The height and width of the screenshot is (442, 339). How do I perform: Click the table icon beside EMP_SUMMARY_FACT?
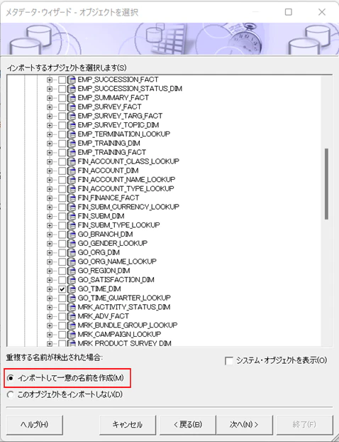tap(72, 98)
